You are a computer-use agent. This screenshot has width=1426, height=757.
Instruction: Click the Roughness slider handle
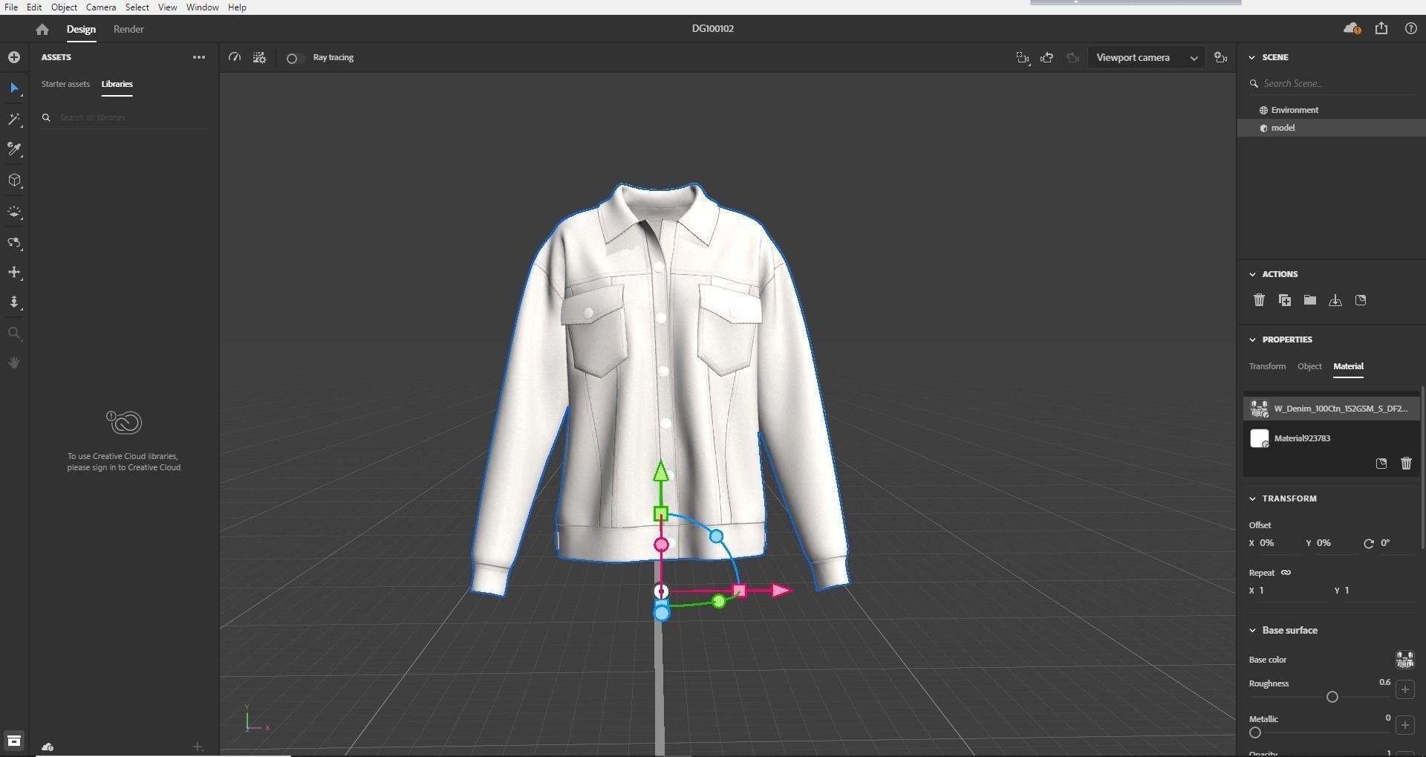click(x=1332, y=697)
